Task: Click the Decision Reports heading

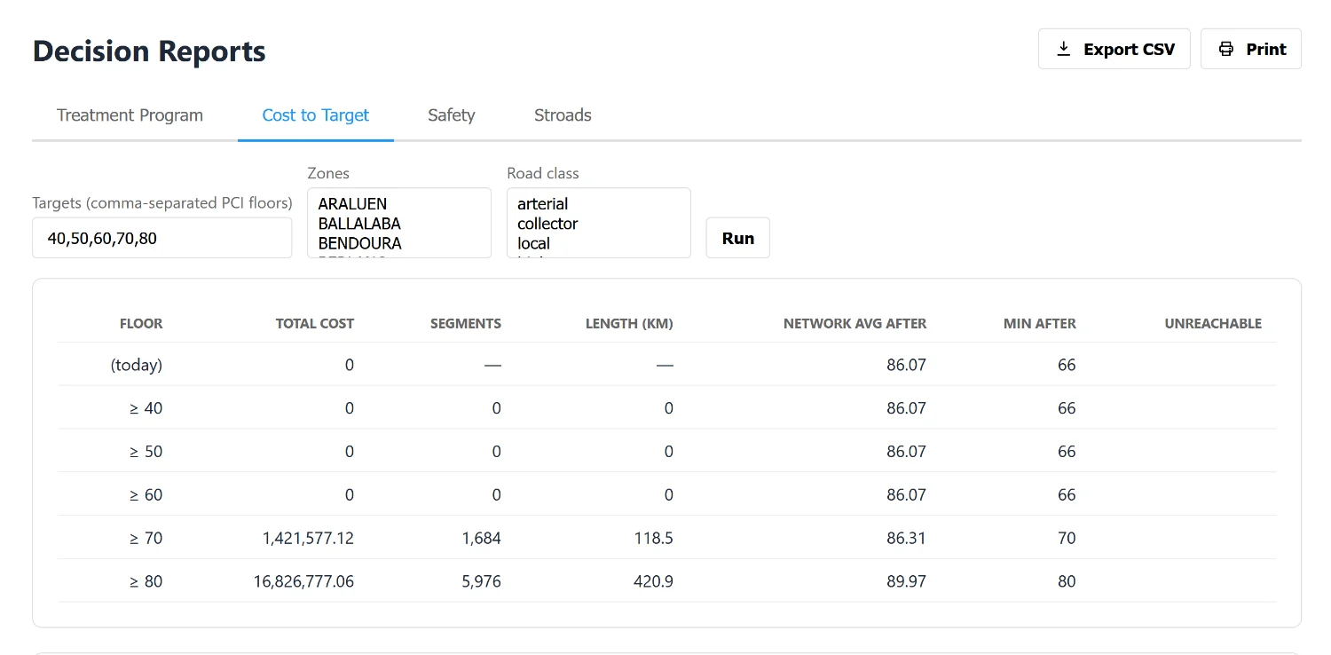Action: coord(149,51)
